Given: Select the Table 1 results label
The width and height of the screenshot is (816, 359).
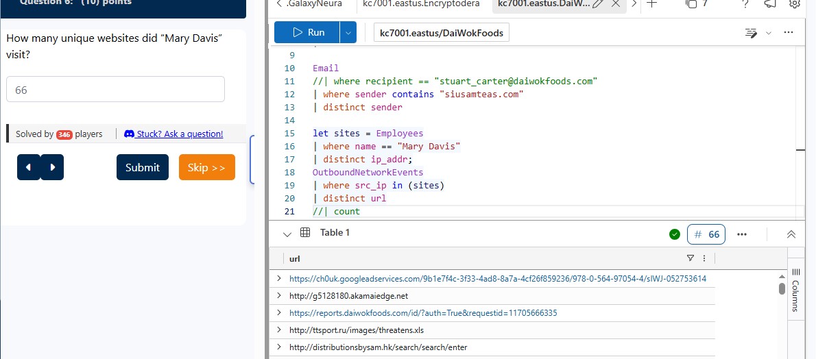Looking at the screenshot, I should tap(335, 232).
